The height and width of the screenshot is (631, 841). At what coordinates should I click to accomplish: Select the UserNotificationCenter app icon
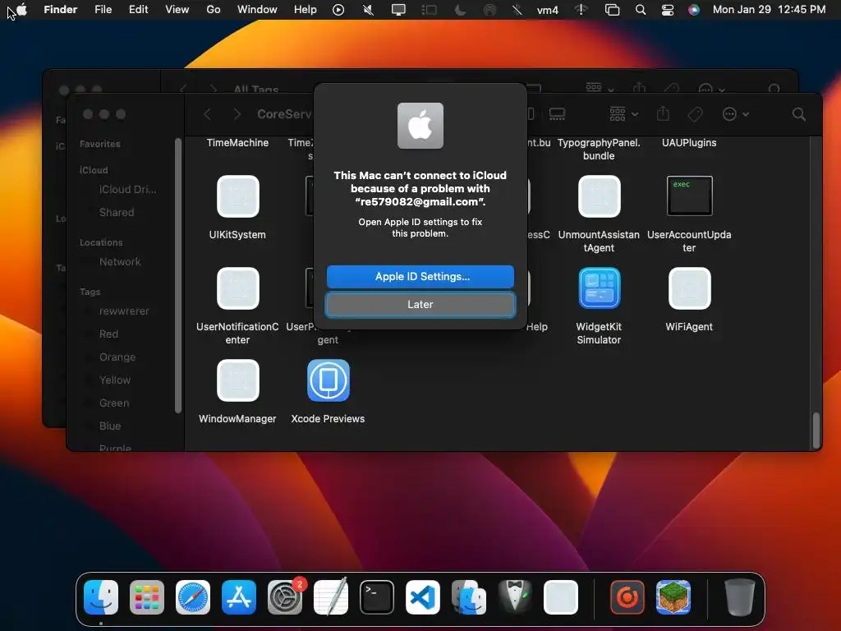pos(237,288)
